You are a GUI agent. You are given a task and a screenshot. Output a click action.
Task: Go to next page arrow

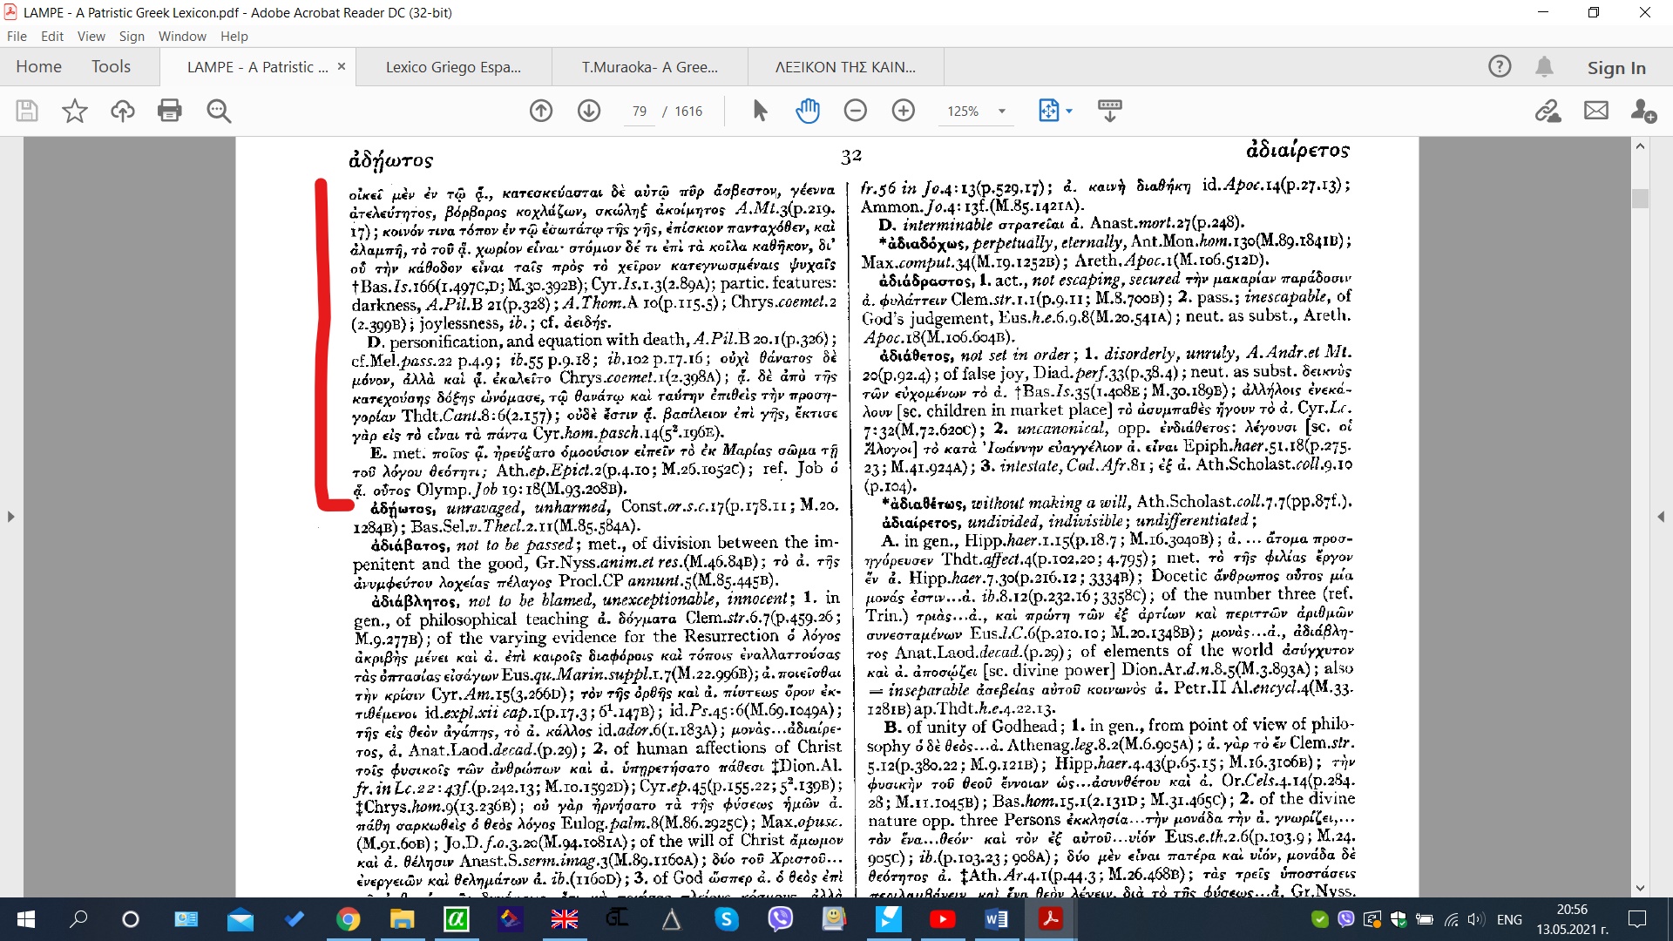click(x=589, y=111)
